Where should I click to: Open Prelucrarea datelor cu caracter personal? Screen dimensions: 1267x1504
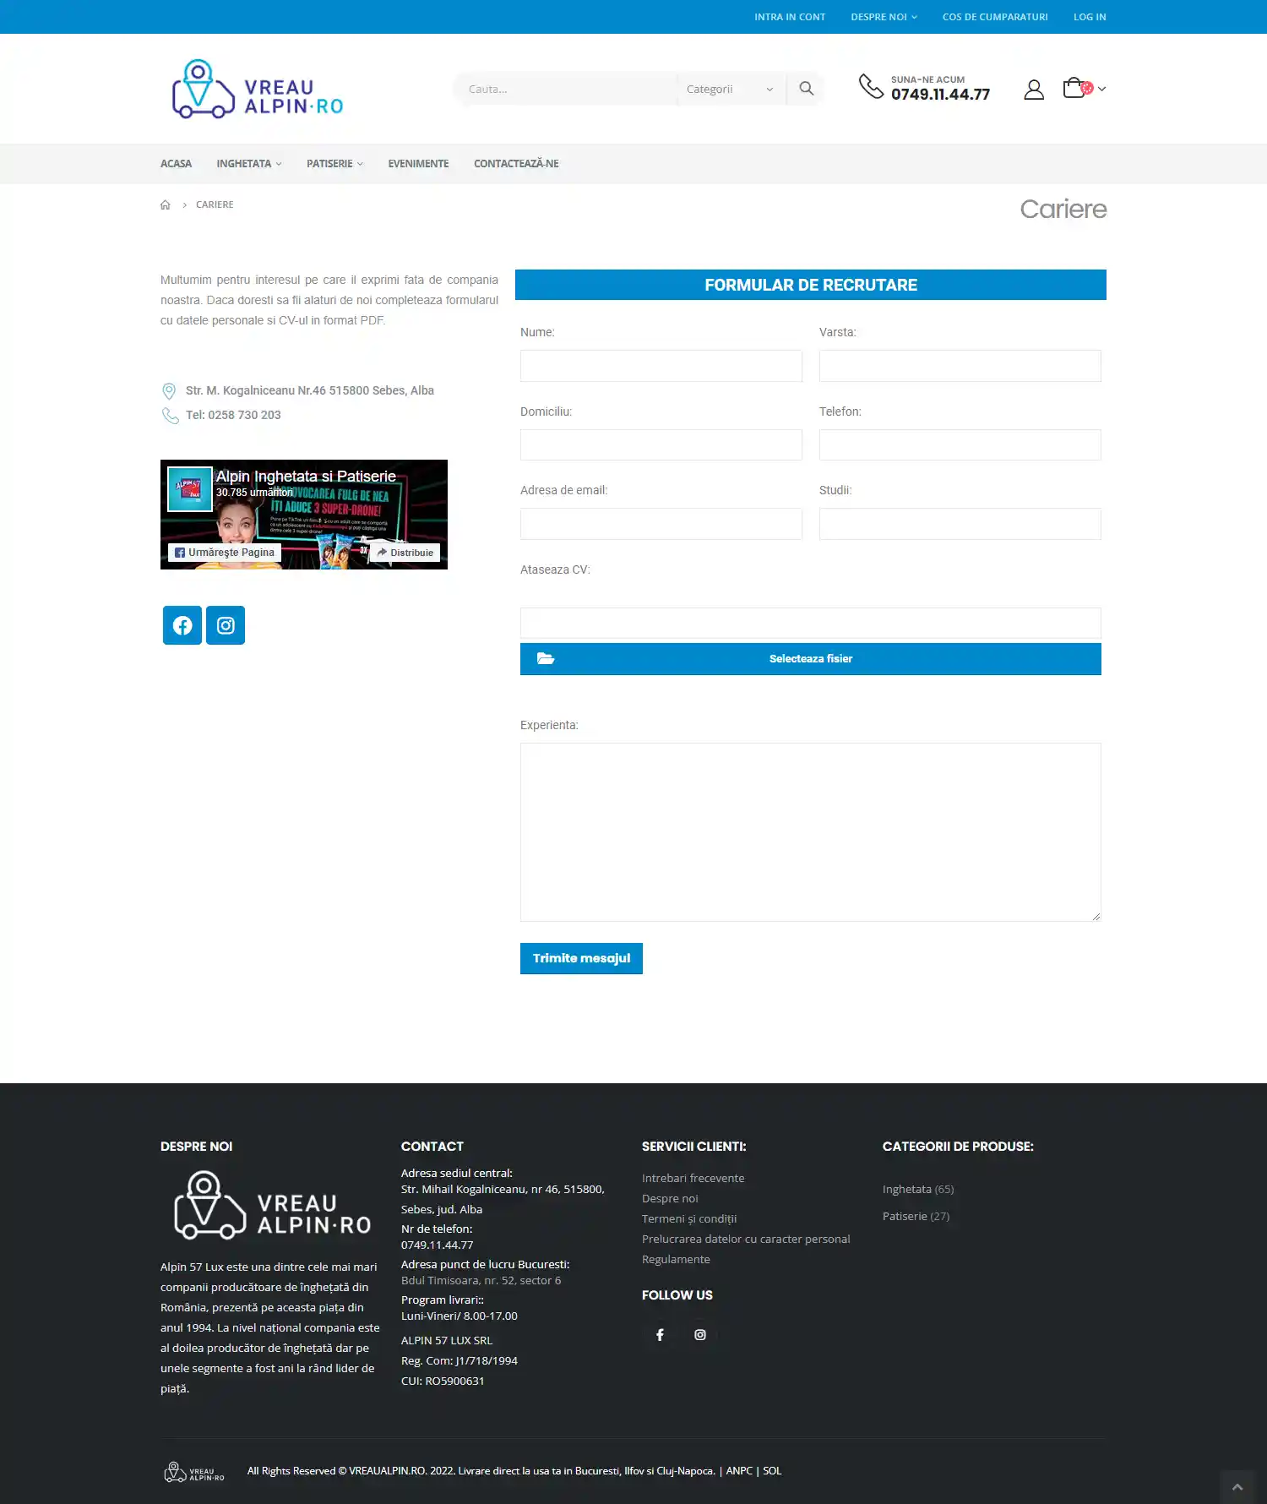pyautogui.click(x=746, y=1239)
